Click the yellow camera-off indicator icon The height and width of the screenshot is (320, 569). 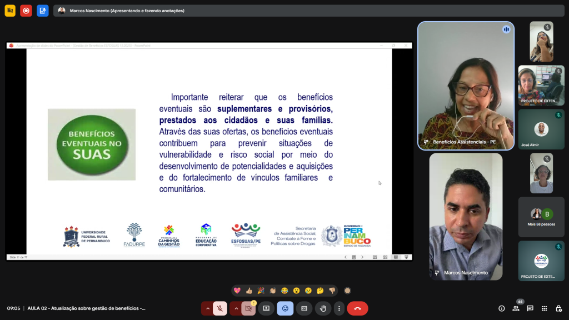tap(10, 11)
